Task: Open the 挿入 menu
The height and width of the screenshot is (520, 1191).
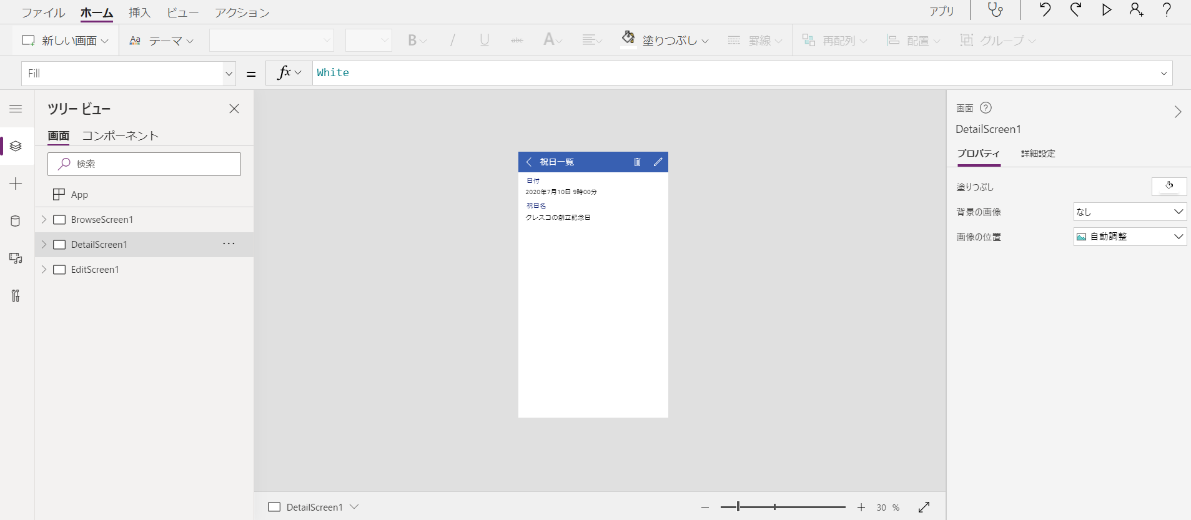Action: (140, 12)
